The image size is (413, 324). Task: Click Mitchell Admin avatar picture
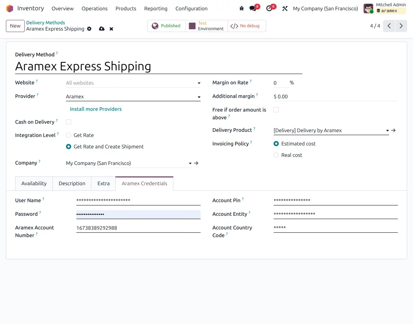click(x=368, y=9)
